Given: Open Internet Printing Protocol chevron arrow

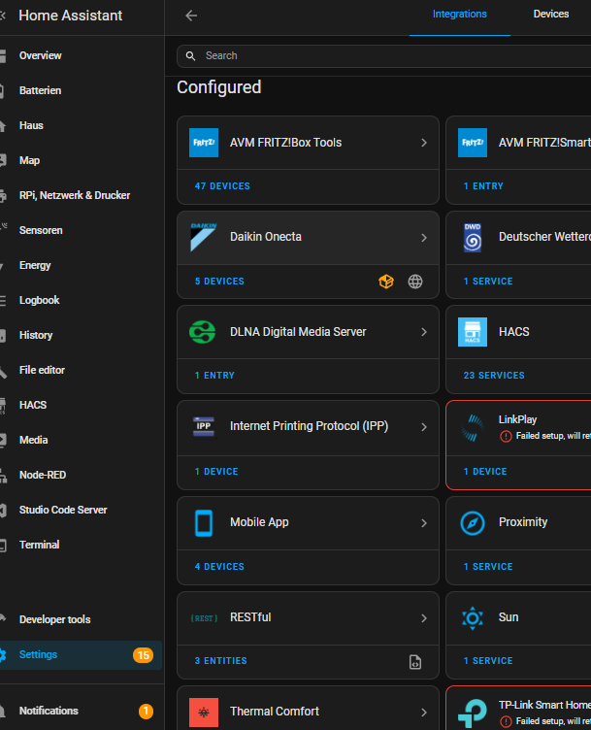Looking at the screenshot, I should coord(424,427).
